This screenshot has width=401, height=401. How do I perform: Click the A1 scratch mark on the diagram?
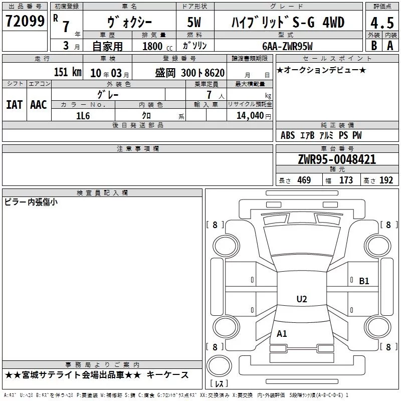click(282, 334)
